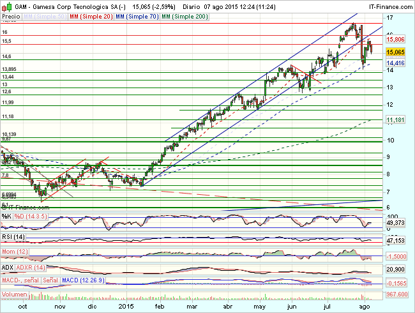Viewport: 415px width, 313px height.
Task: Select the RSI (14) indicator label
Action: [x=13, y=237]
